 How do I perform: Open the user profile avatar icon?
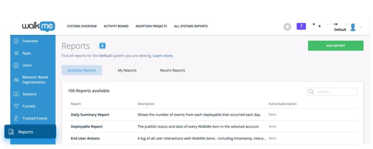(353, 27)
